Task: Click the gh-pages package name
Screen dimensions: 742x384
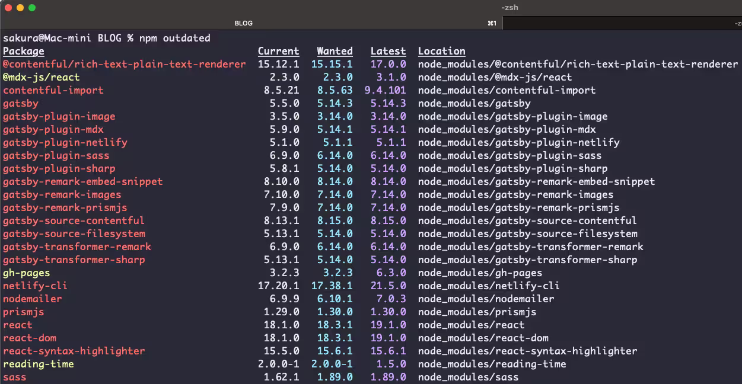Action: [27, 273]
